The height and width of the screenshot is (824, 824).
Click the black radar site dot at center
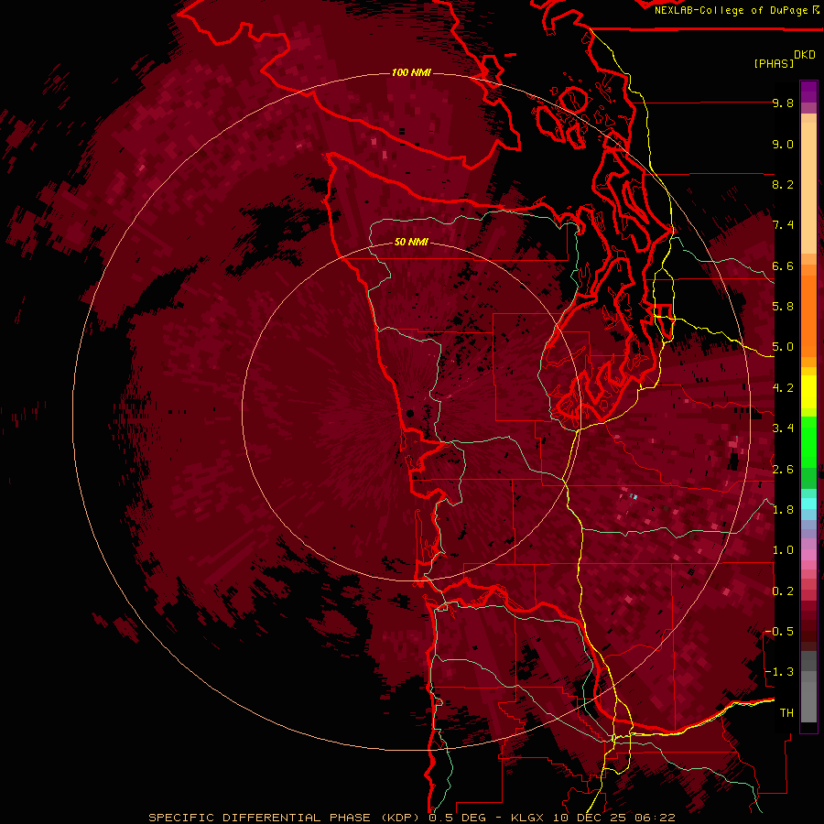pos(410,413)
